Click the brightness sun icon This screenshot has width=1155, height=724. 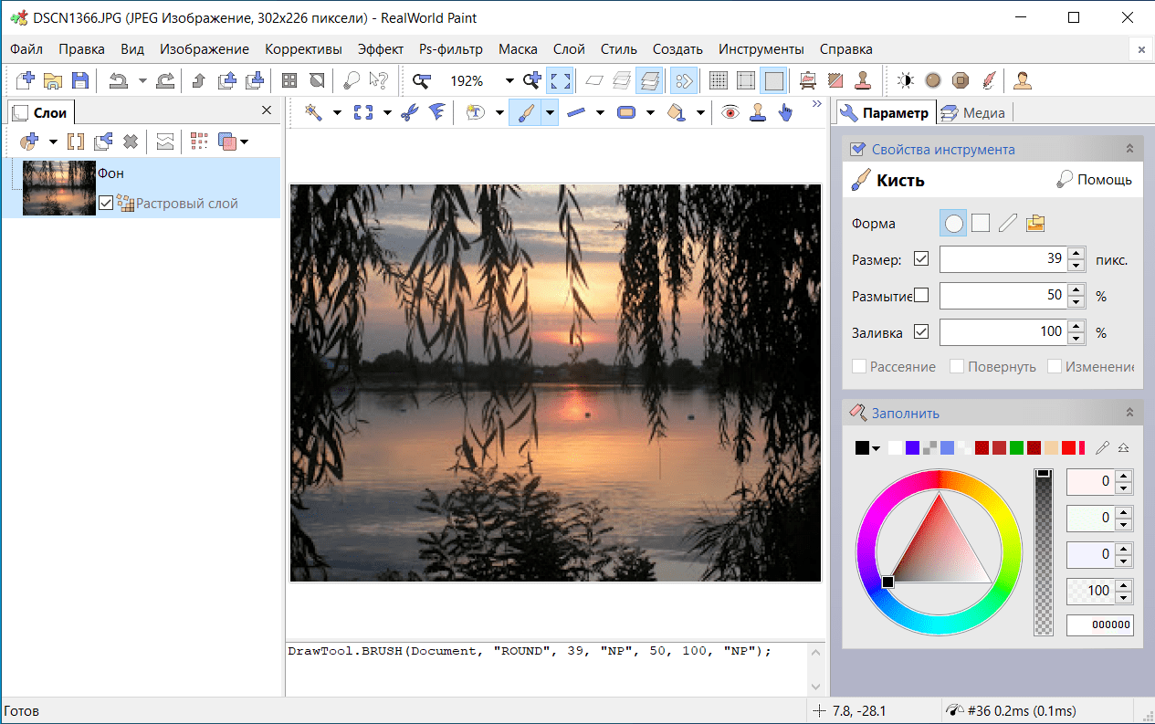pyautogui.click(x=905, y=80)
